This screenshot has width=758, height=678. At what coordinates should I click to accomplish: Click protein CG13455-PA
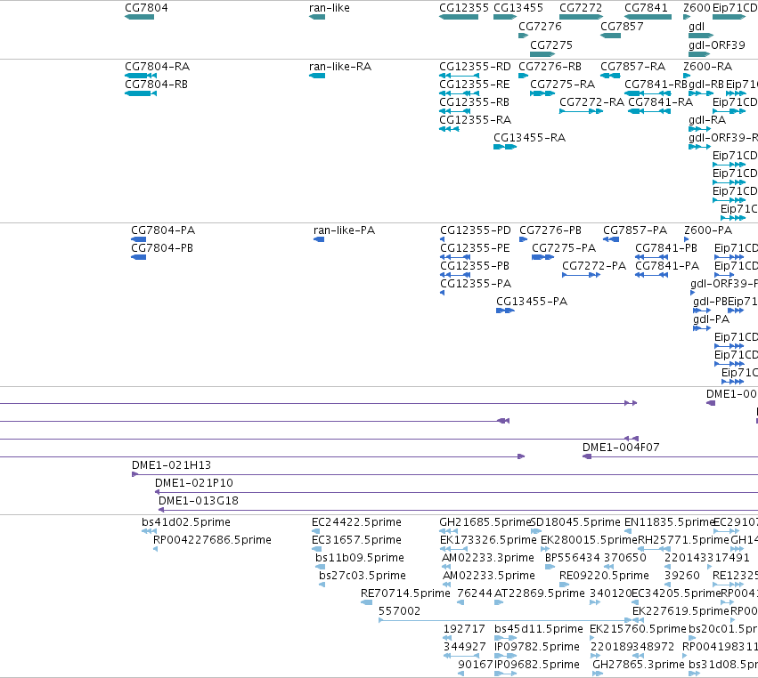click(532, 302)
